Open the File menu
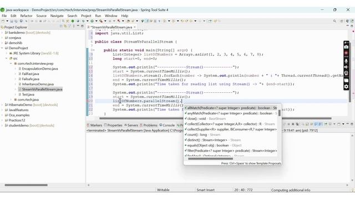The image size is (355, 199). click(x=4, y=16)
